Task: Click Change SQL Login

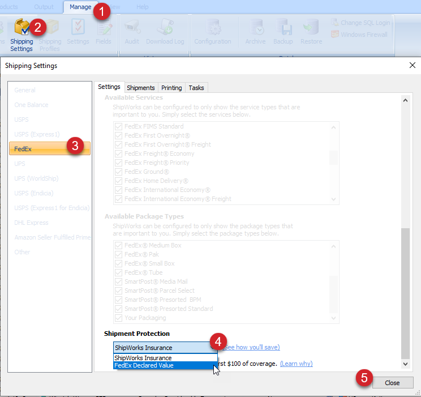Action: pyautogui.click(x=360, y=23)
